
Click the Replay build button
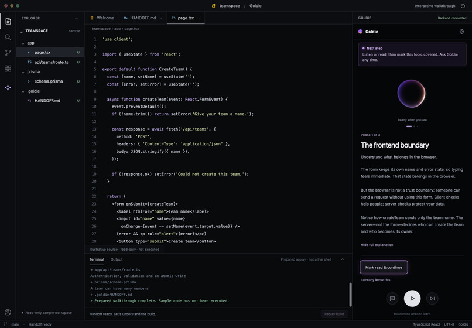coord(334,314)
